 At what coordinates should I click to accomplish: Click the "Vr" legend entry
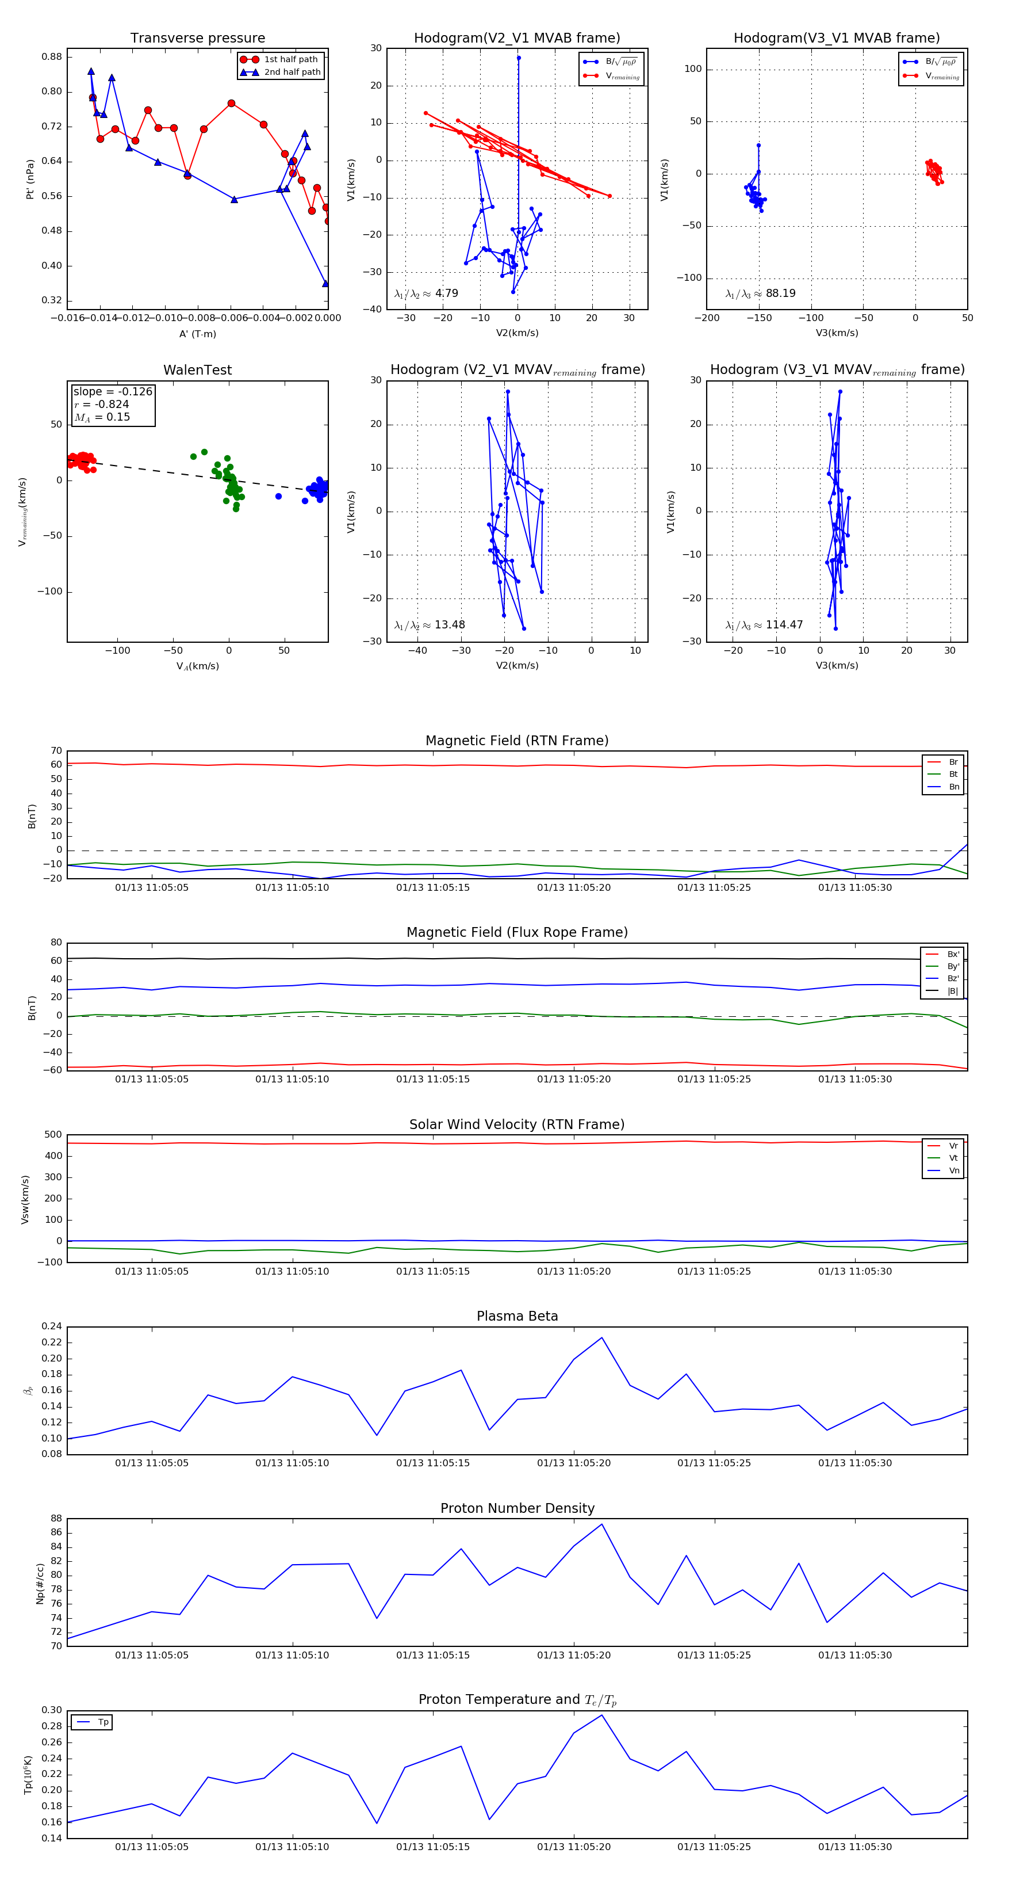(x=944, y=1146)
